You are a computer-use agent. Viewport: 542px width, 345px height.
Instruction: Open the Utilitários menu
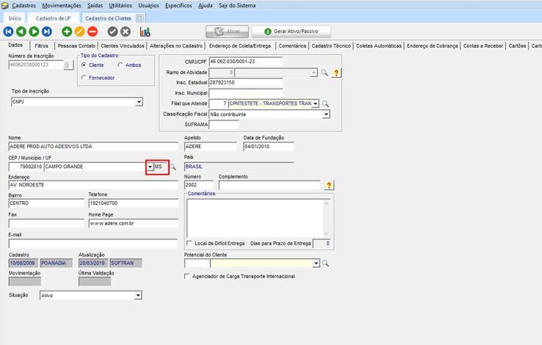[x=120, y=5]
